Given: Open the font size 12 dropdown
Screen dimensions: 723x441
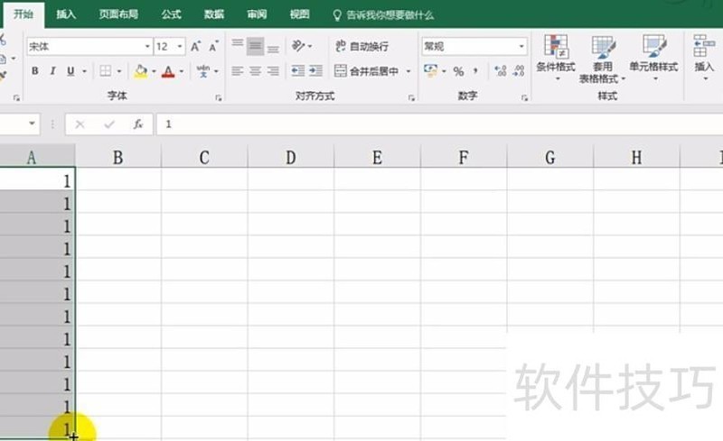Looking at the screenshot, I should click(x=180, y=47).
